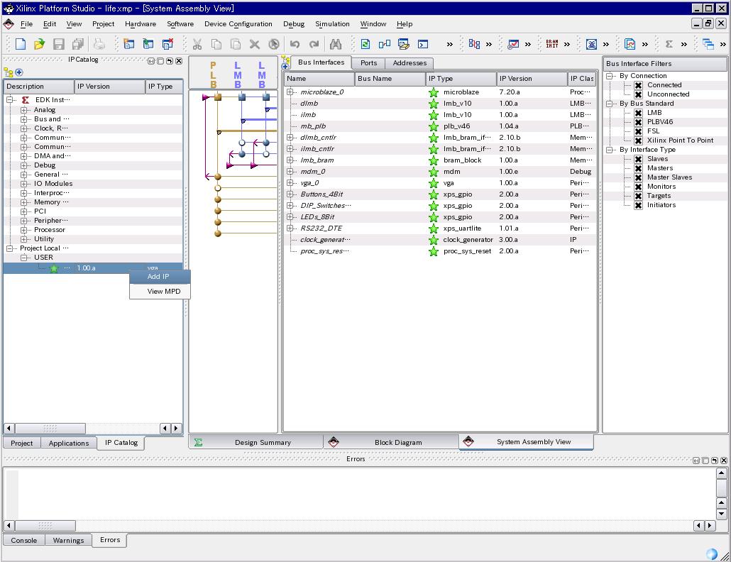Open project with the folder icon
The height and width of the screenshot is (562, 731).
pos(40,44)
